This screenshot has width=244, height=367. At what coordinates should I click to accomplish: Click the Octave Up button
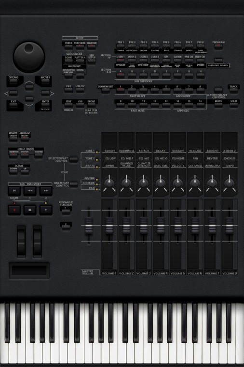(25, 172)
